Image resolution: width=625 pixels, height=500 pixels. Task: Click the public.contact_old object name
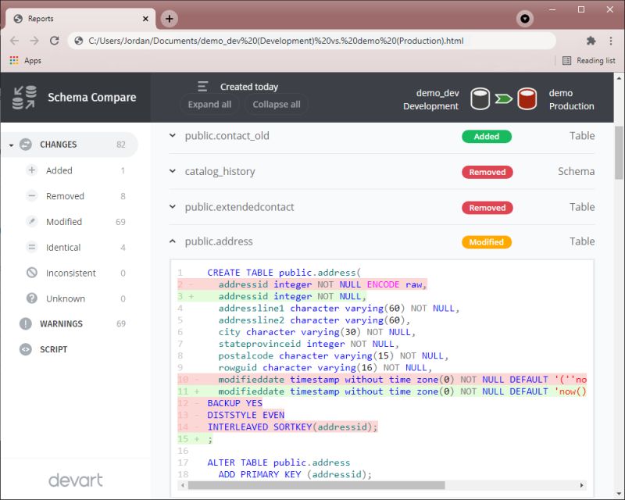(x=227, y=136)
